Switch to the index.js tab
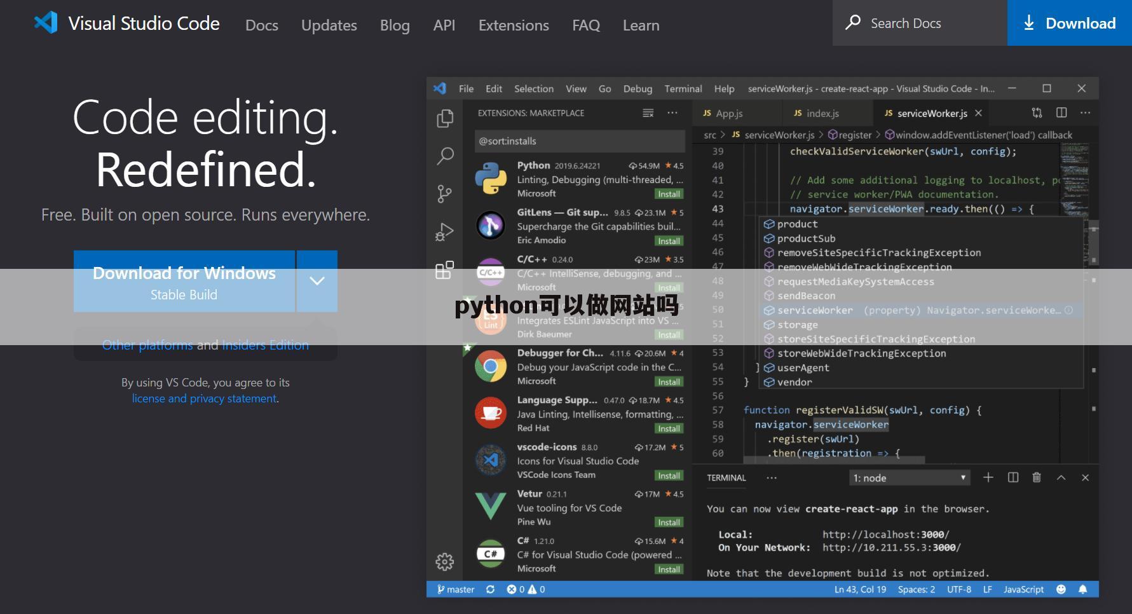The image size is (1132, 614). (823, 113)
